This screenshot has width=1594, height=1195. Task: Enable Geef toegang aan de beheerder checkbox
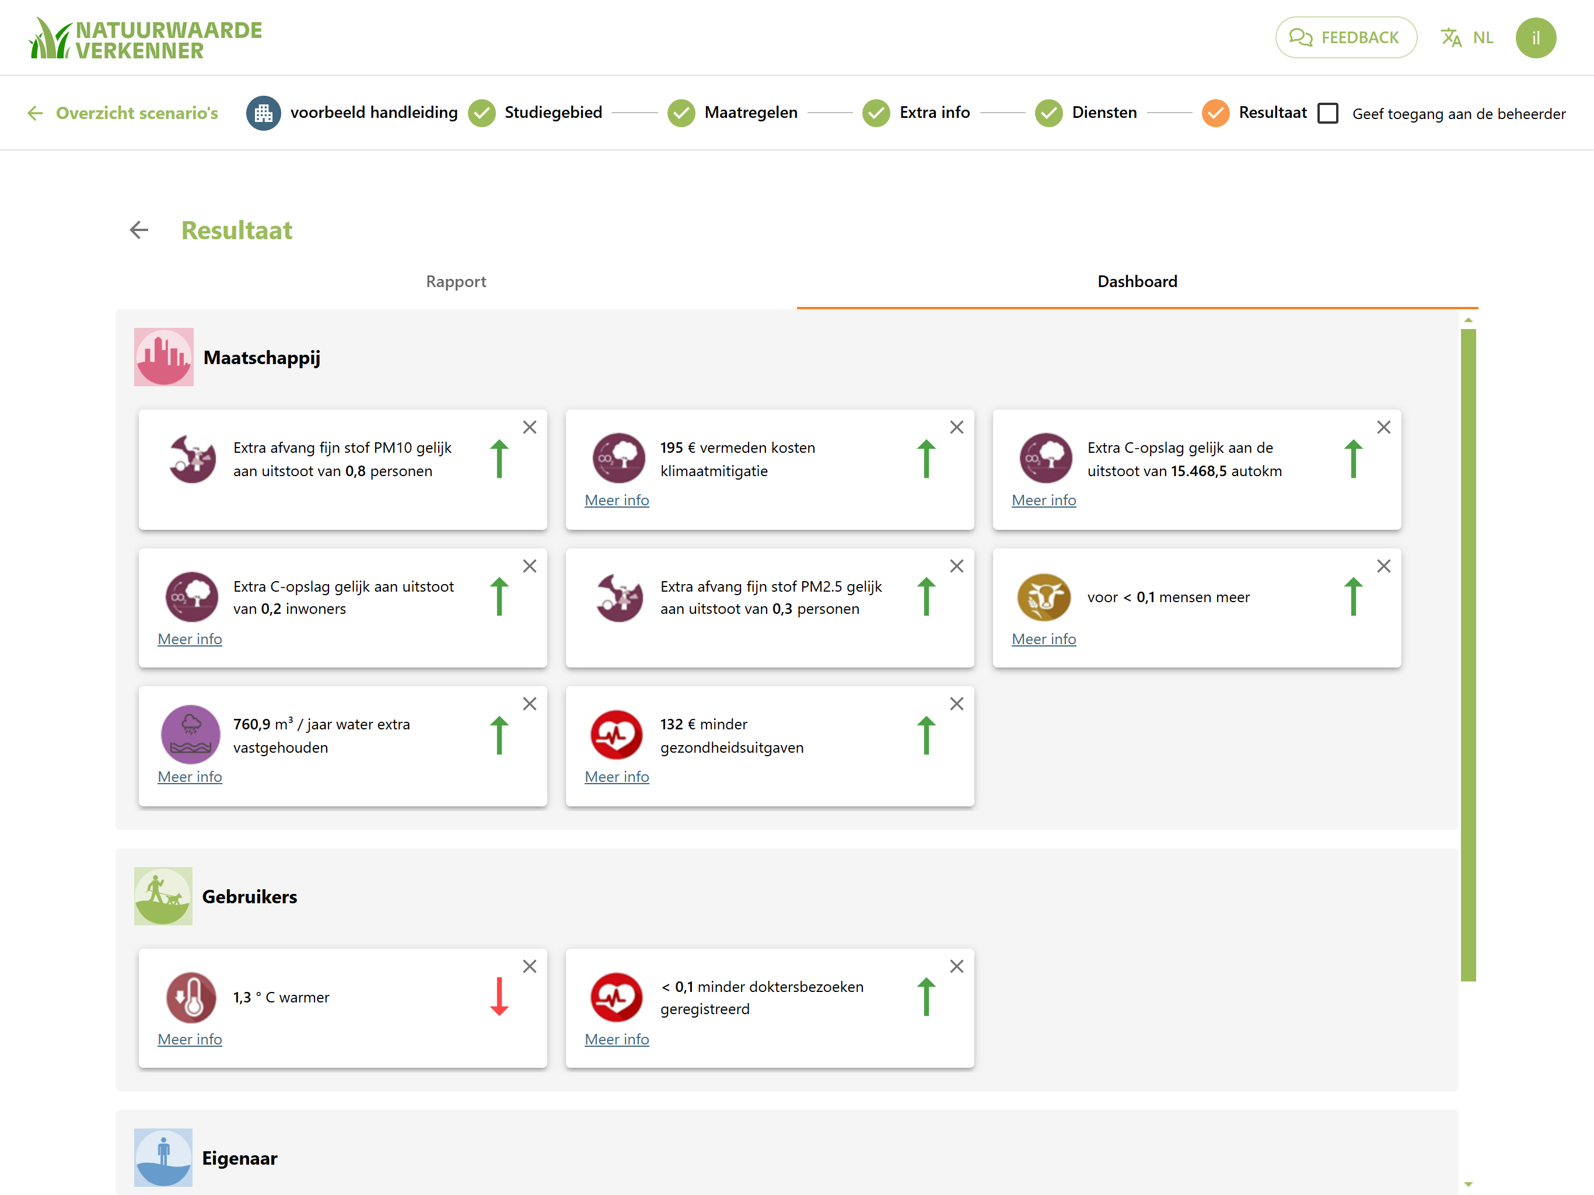pyautogui.click(x=1327, y=113)
